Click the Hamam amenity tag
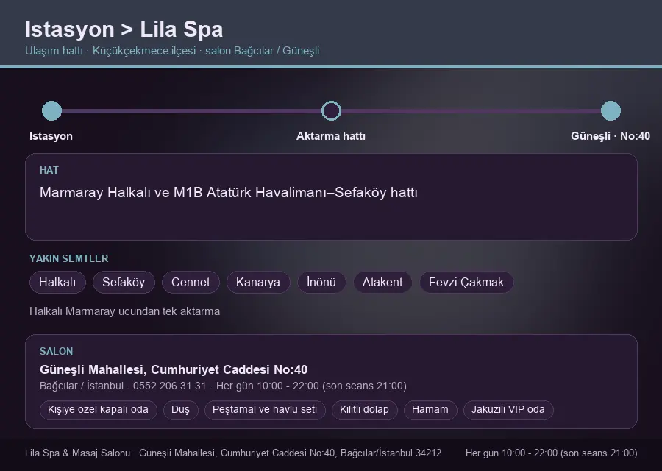Image resolution: width=662 pixels, height=471 pixels. (x=430, y=410)
